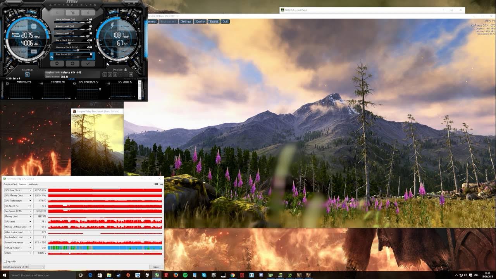Viewport: 496px width, 279px height.
Task: Click VDDC value 1.0810 V
Action: 40,253
